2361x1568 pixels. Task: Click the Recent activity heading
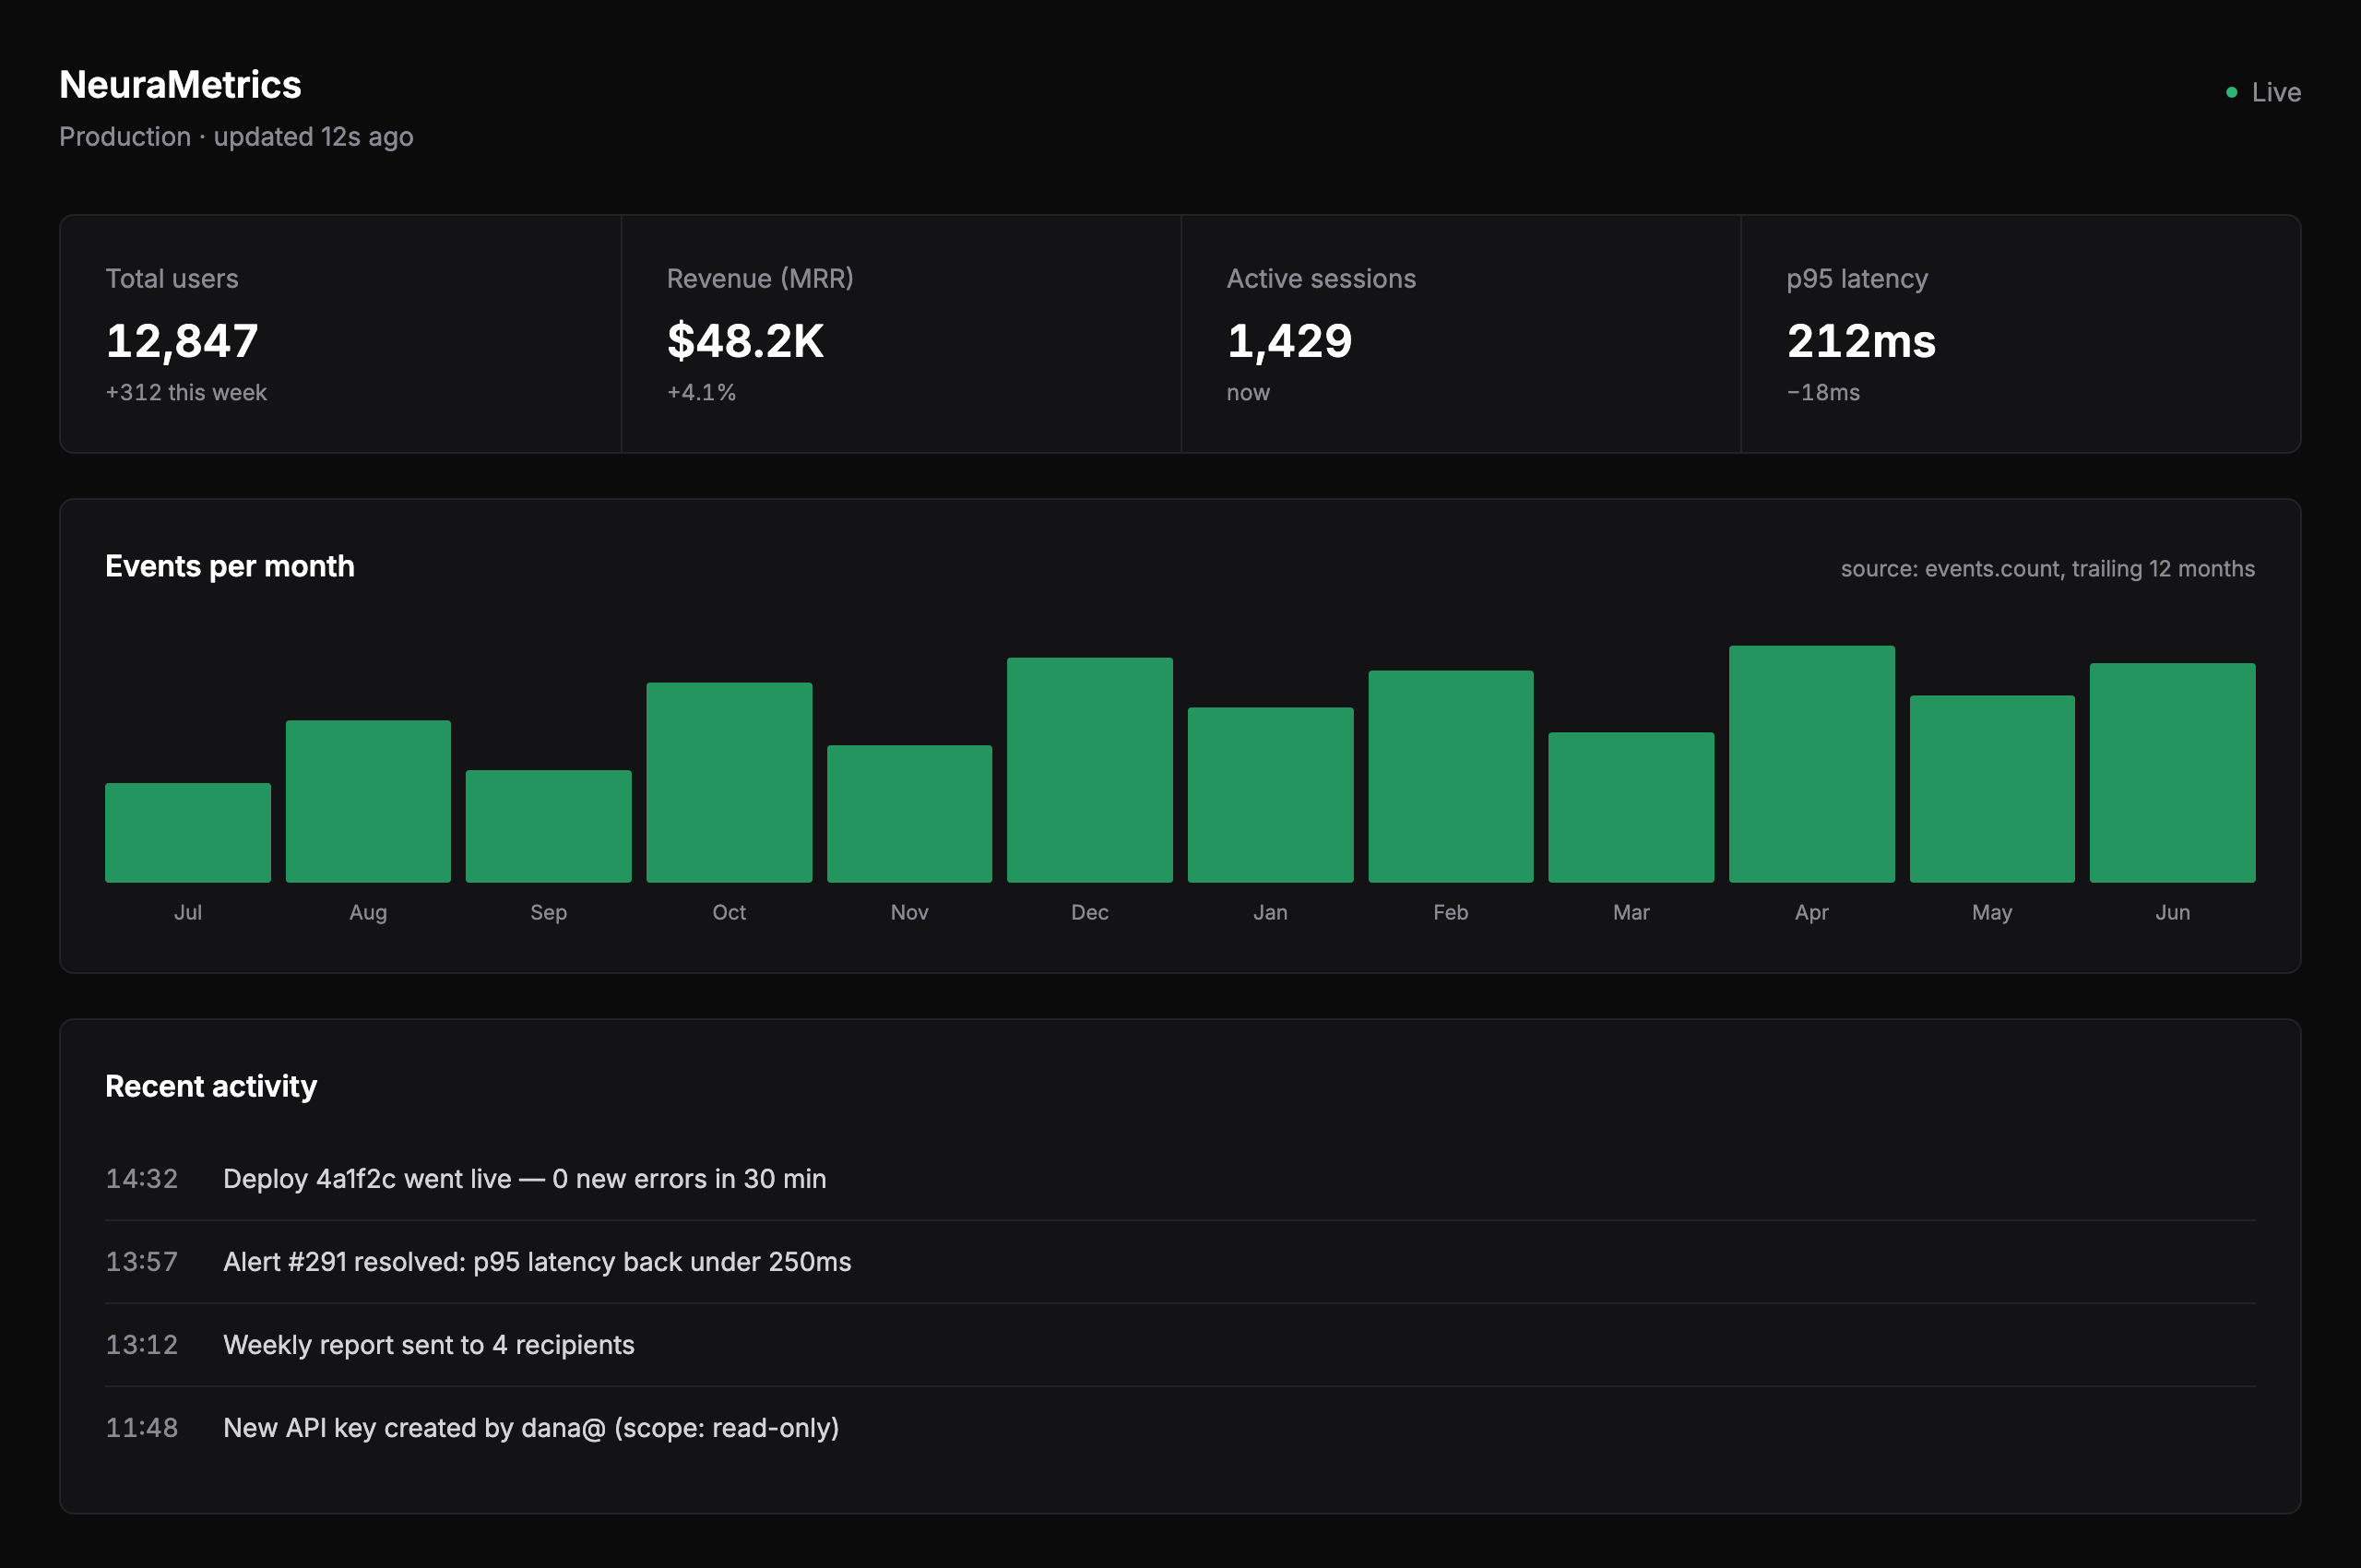click(x=211, y=1086)
